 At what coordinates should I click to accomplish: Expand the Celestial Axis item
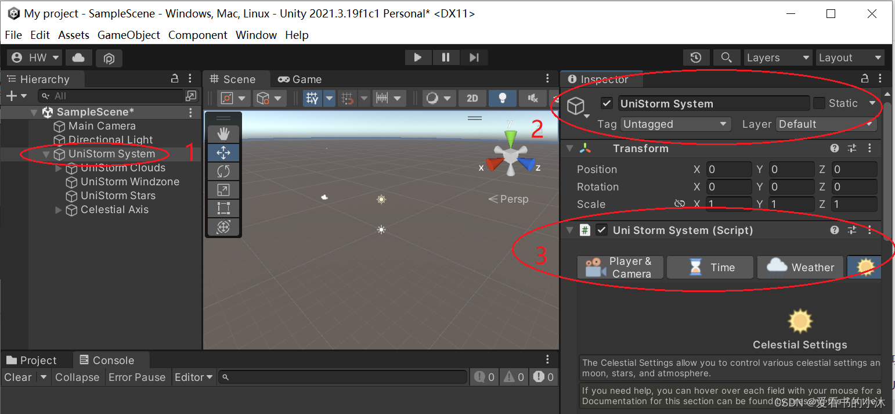(x=59, y=210)
